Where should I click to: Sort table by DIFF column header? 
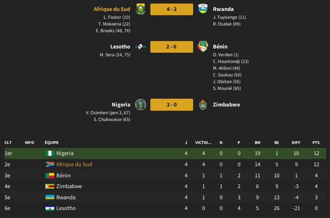pos(296,143)
